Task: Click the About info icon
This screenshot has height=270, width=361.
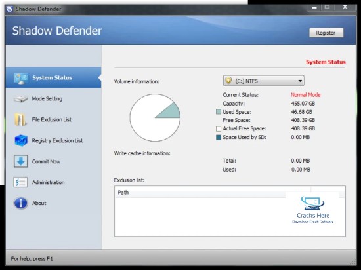Action: (21, 203)
